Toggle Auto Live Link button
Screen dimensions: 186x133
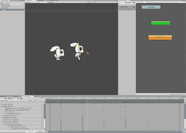tap(181, 2)
